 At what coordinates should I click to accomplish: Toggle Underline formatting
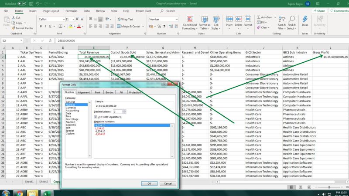[50, 26]
